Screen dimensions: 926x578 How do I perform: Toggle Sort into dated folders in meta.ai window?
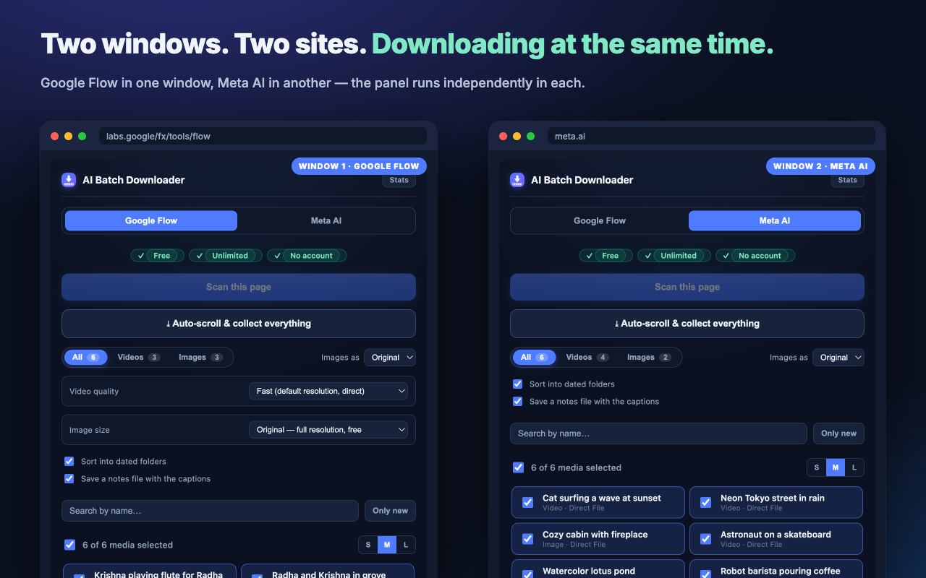(517, 384)
